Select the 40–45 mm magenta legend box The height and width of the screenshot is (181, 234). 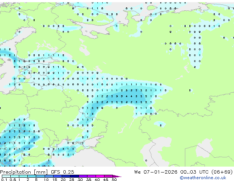100,176
